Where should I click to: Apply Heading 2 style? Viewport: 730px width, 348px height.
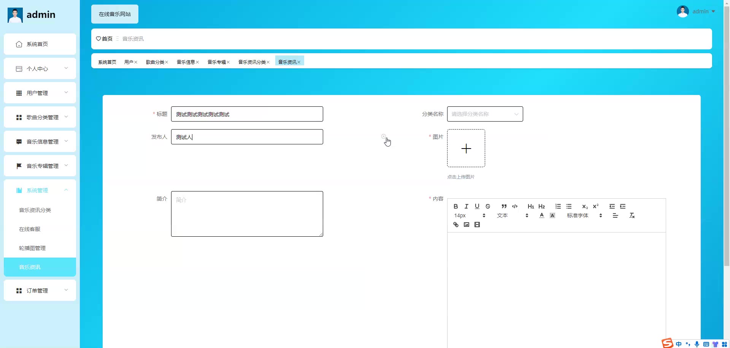tap(541, 206)
